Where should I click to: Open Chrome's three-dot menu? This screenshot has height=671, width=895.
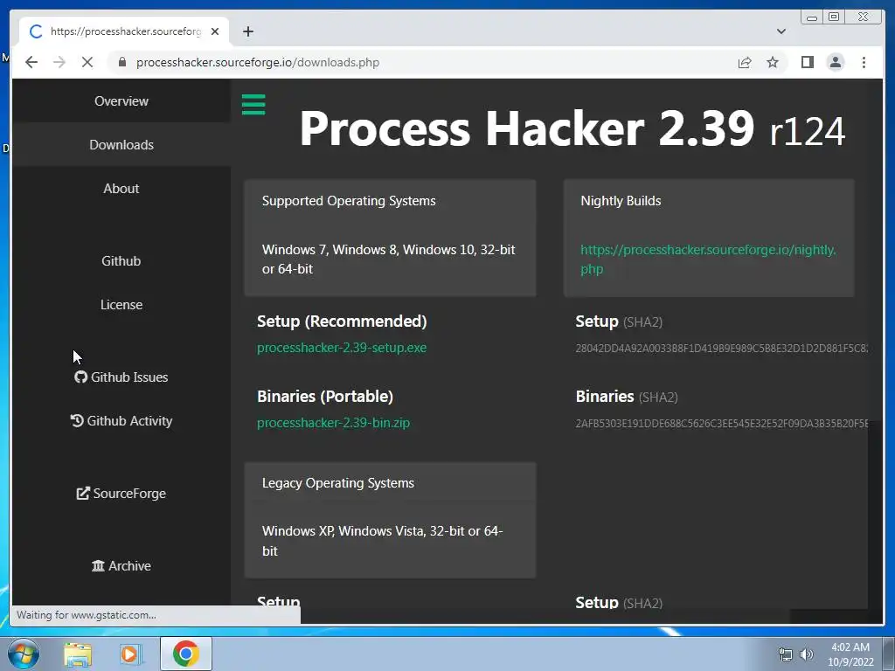[x=864, y=62]
